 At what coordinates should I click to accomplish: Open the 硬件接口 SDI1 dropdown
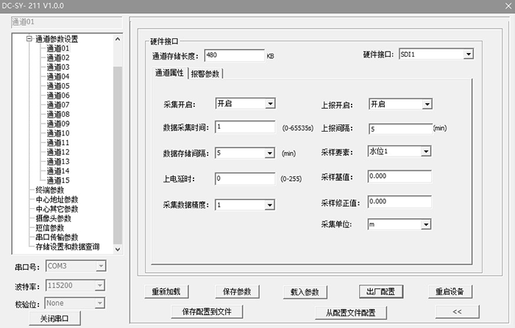point(468,55)
